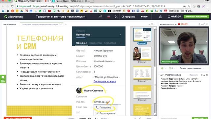Image resolution: width=211 pixels, height=119 pixels.
Task: Close the winwinrealty clickmeeting browser tab
Action: click(x=48, y=1)
